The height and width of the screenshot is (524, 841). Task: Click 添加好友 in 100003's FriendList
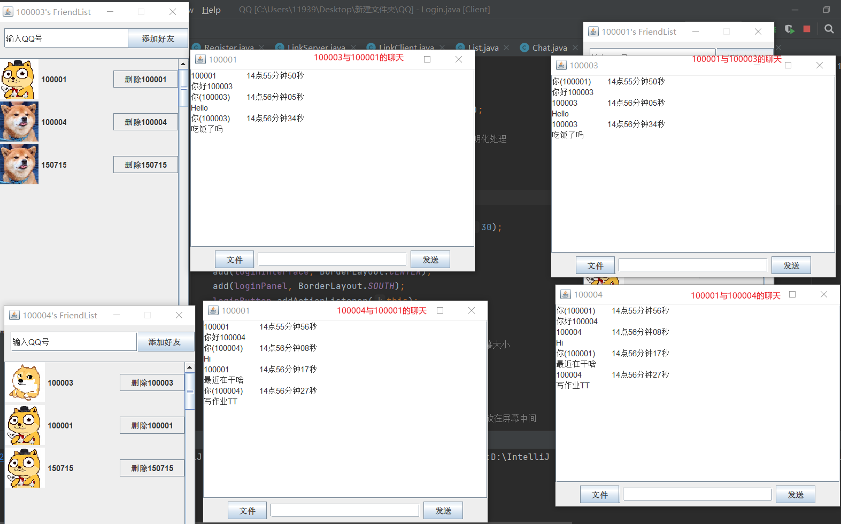158,38
